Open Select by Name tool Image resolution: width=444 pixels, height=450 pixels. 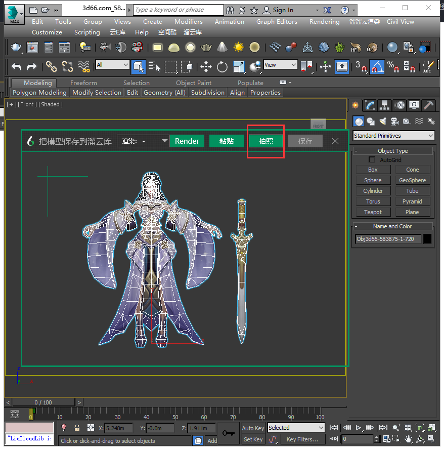click(154, 67)
